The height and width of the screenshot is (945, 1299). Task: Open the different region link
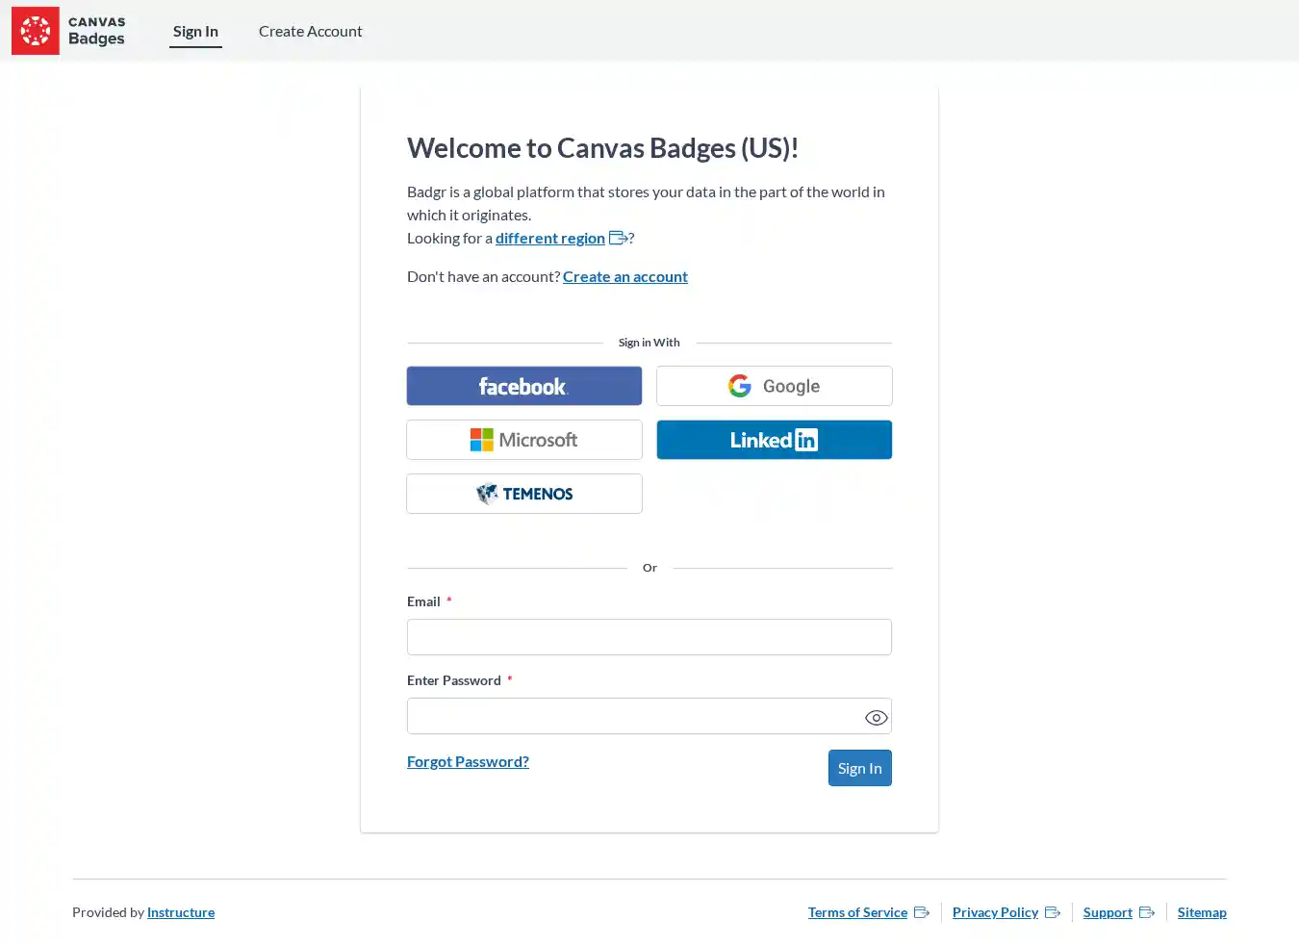pos(549,238)
